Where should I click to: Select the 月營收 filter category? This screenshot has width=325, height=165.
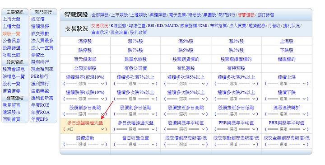274,26
